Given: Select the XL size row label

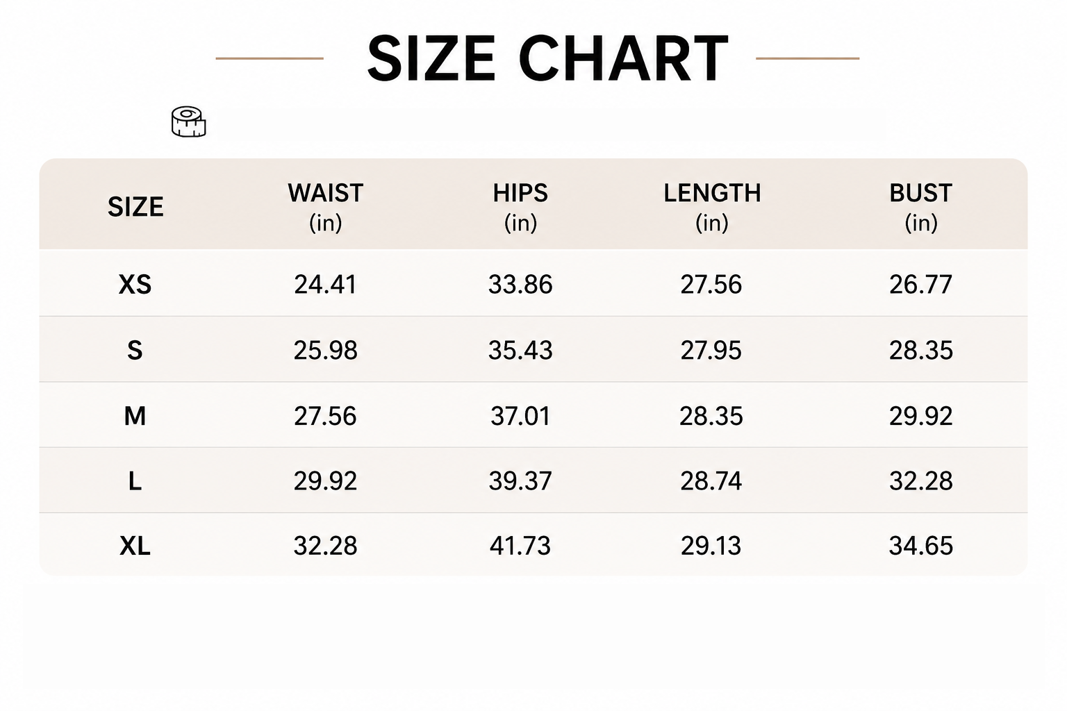Looking at the screenshot, I should (135, 546).
